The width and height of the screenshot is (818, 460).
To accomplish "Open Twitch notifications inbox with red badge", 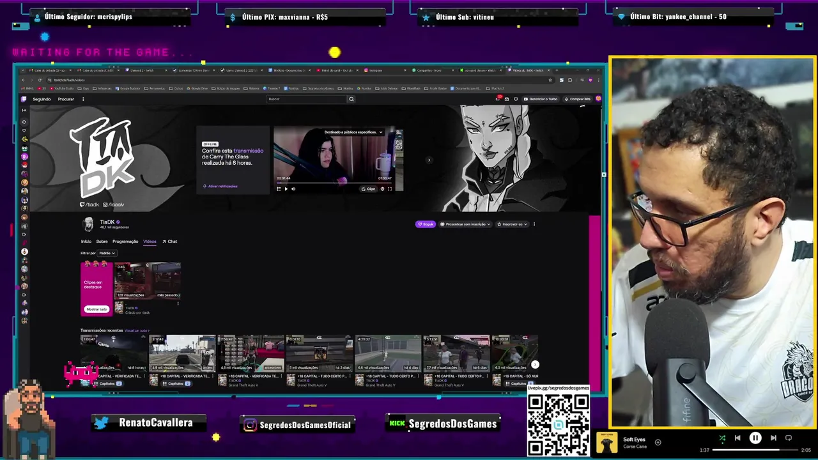I will click(498, 98).
